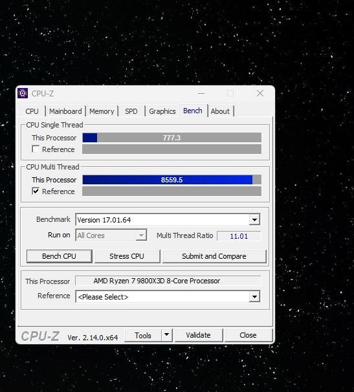Click the Multi Thread Ratio field

[239, 236]
